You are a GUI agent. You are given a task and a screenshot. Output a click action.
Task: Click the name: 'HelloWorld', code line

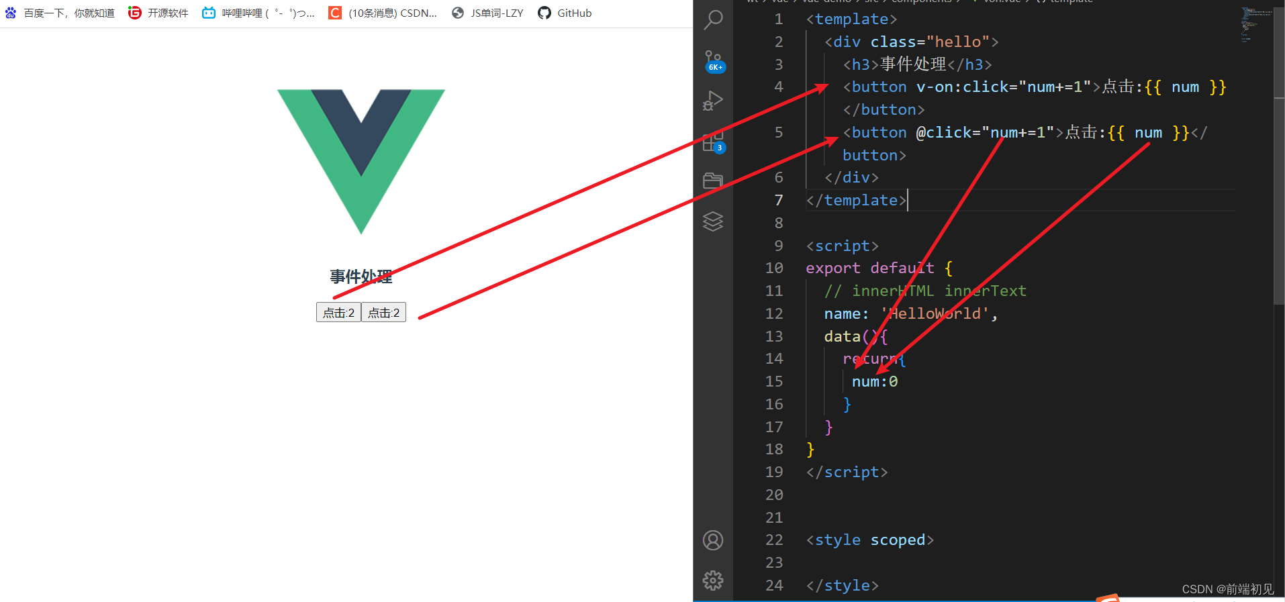(911, 314)
